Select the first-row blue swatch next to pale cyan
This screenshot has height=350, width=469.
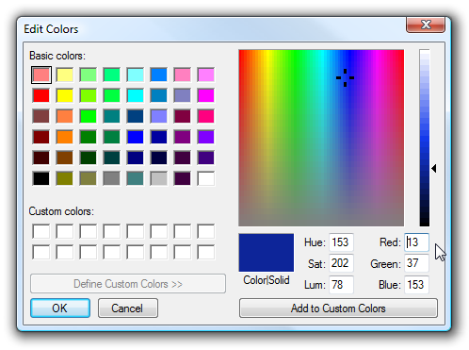point(159,75)
